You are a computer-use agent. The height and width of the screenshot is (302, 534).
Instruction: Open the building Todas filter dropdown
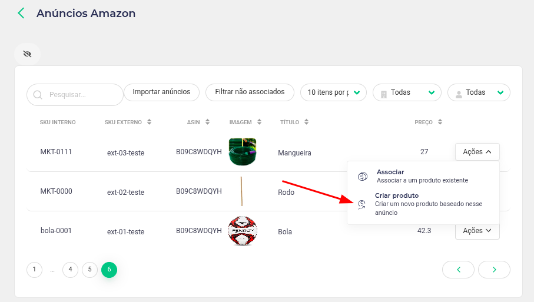point(407,92)
